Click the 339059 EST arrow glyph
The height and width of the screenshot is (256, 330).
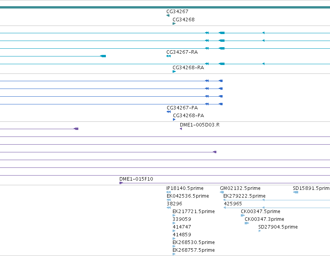click(174, 223)
